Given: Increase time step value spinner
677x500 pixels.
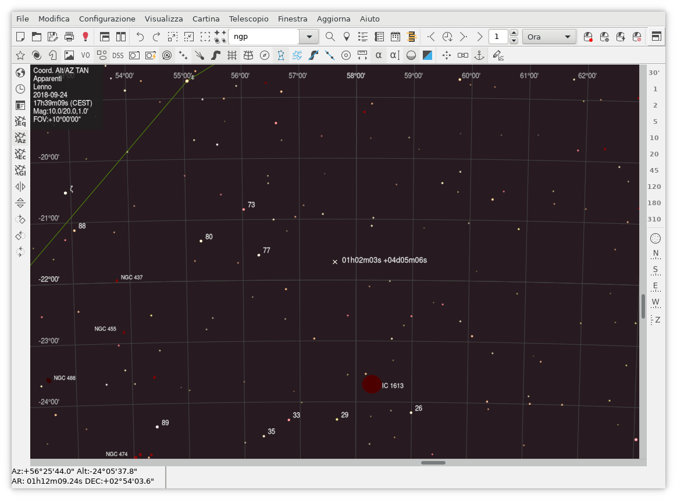Looking at the screenshot, I should click(514, 33).
